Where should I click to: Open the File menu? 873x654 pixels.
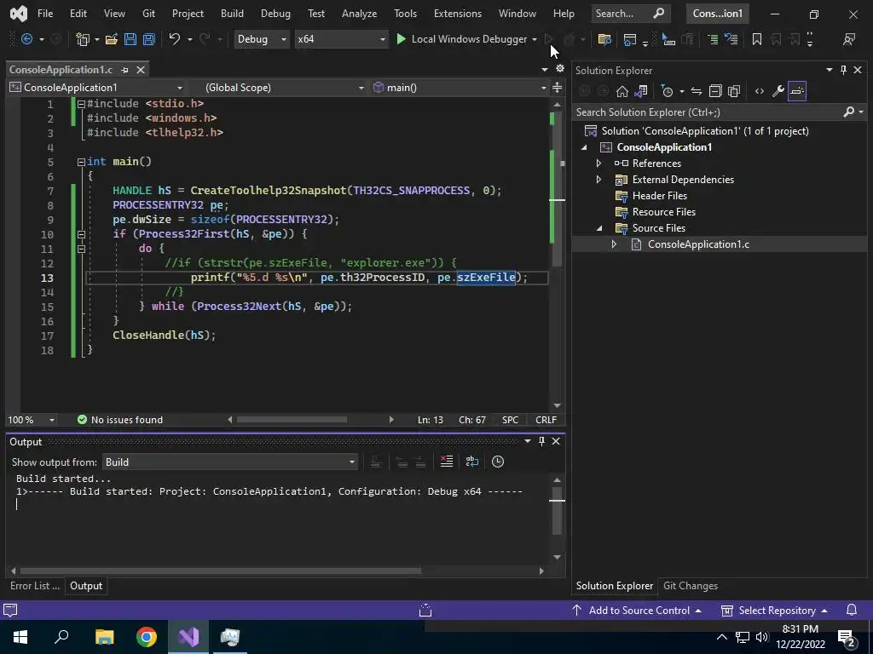(45, 14)
